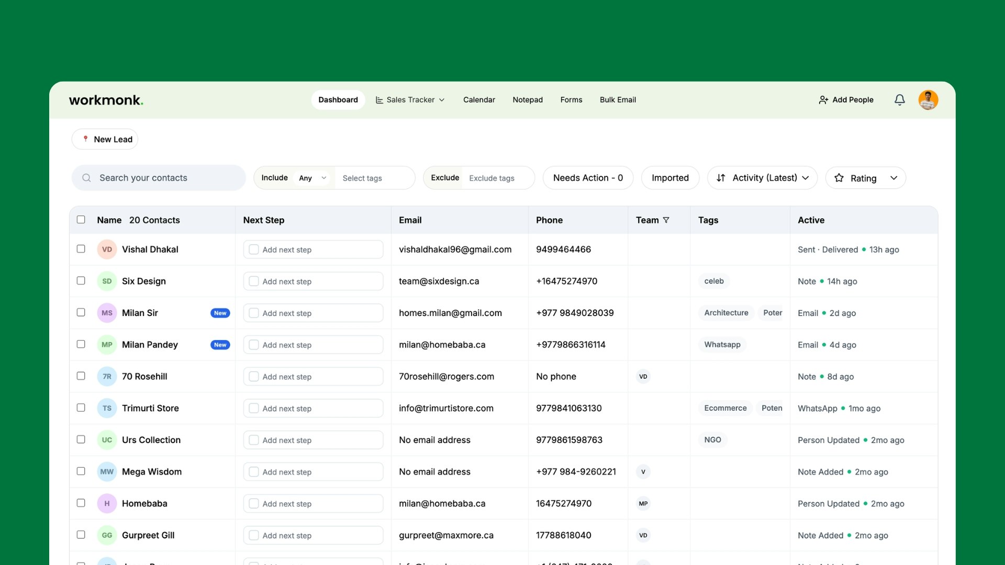Tick Milan Sir's next step checkbox

click(x=254, y=313)
